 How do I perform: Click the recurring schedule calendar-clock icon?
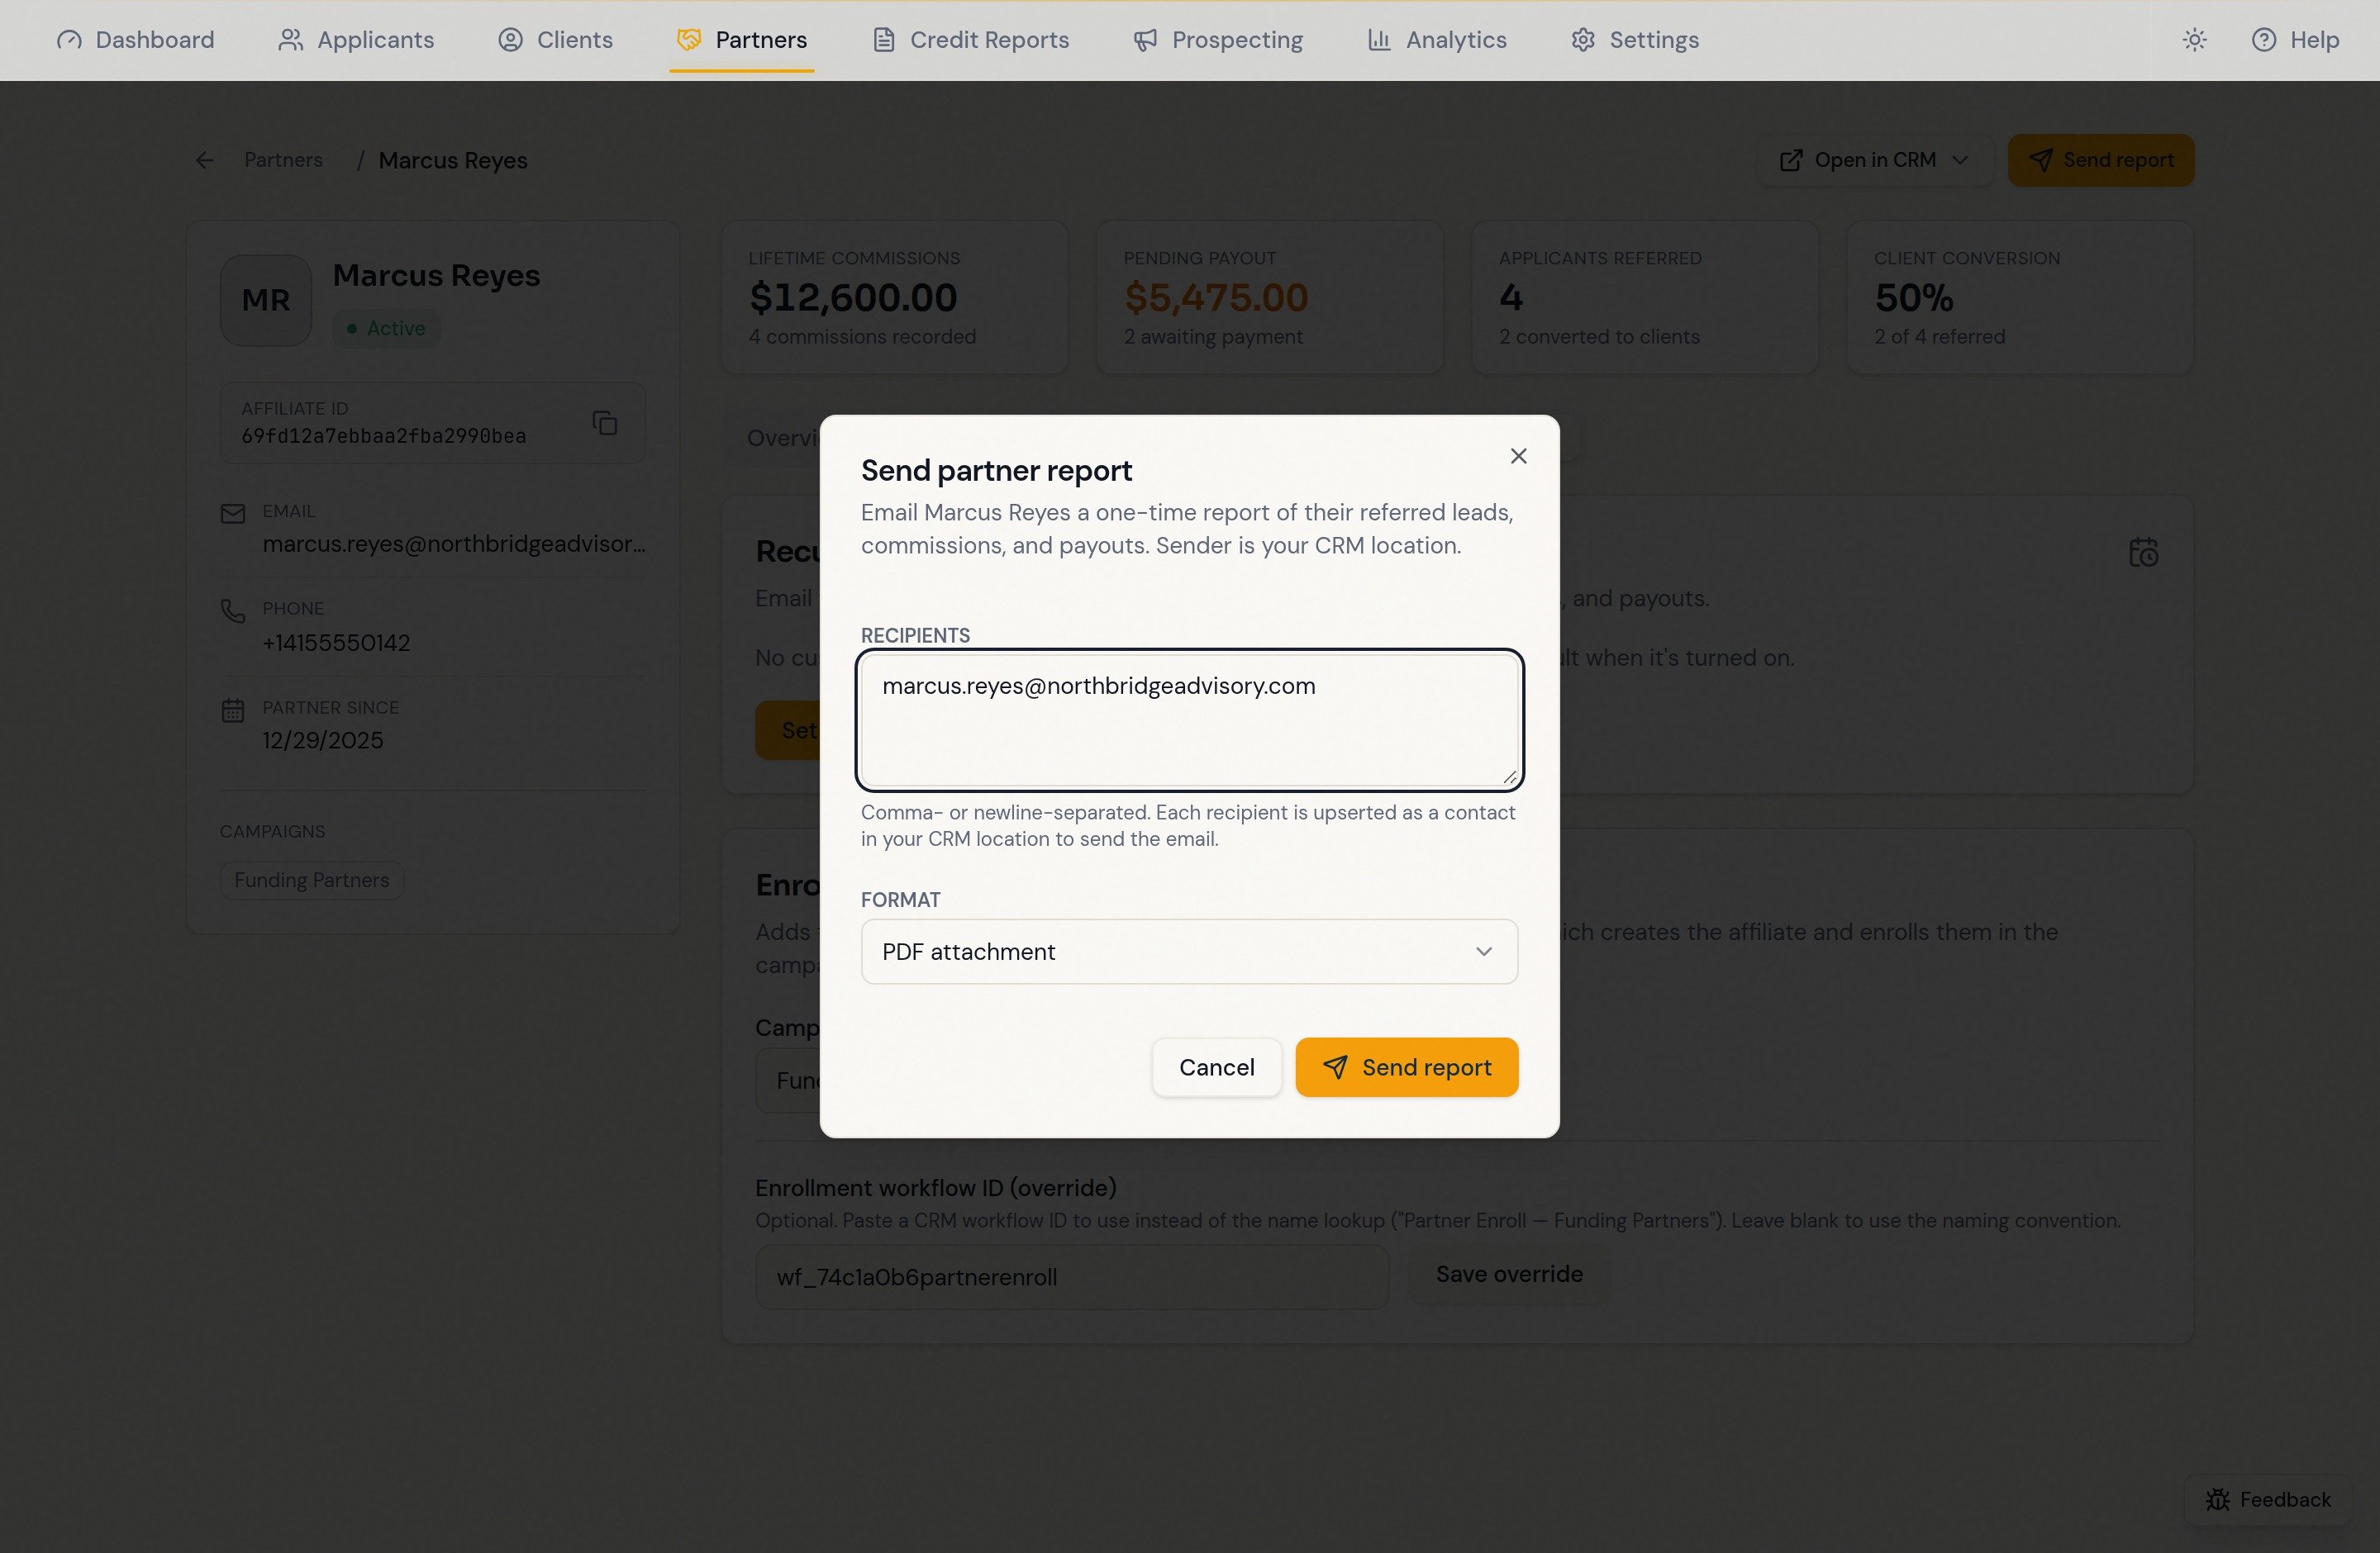point(2143,553)
